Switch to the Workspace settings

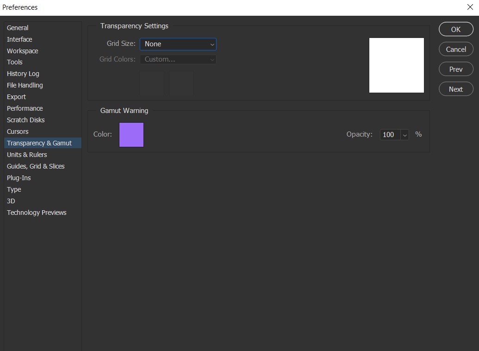(22, 50)
